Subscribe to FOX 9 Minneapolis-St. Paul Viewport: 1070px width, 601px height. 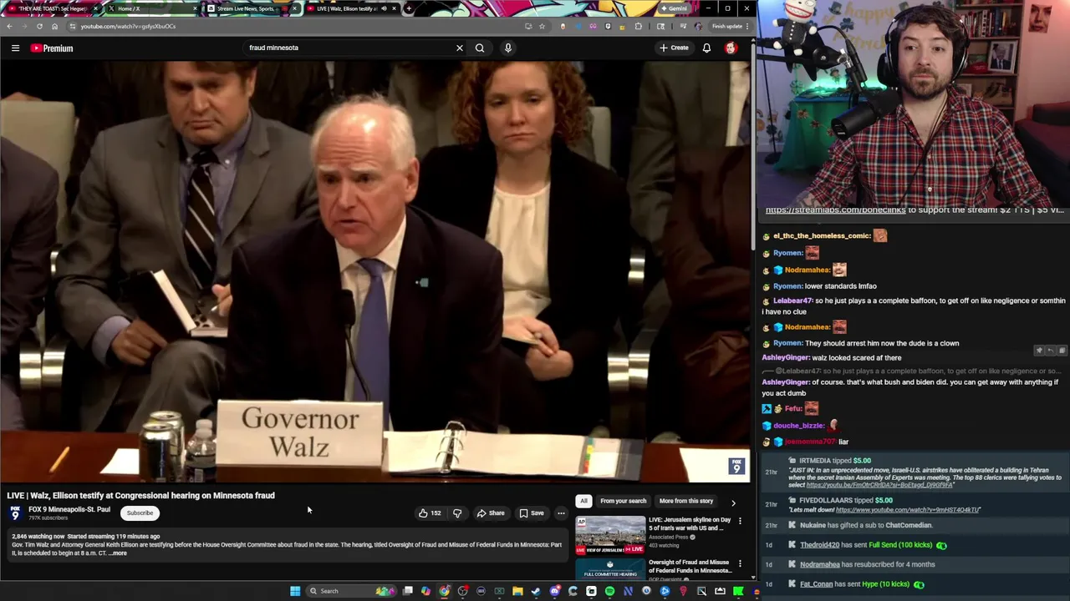point(140,513)
